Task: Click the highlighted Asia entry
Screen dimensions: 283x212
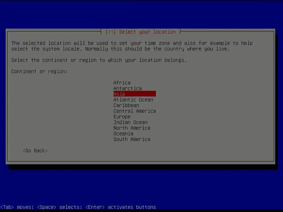Action: tap(134, 94)
